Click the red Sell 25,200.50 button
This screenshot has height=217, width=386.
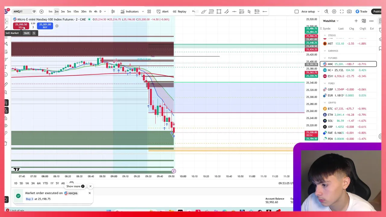click(21, 26)
